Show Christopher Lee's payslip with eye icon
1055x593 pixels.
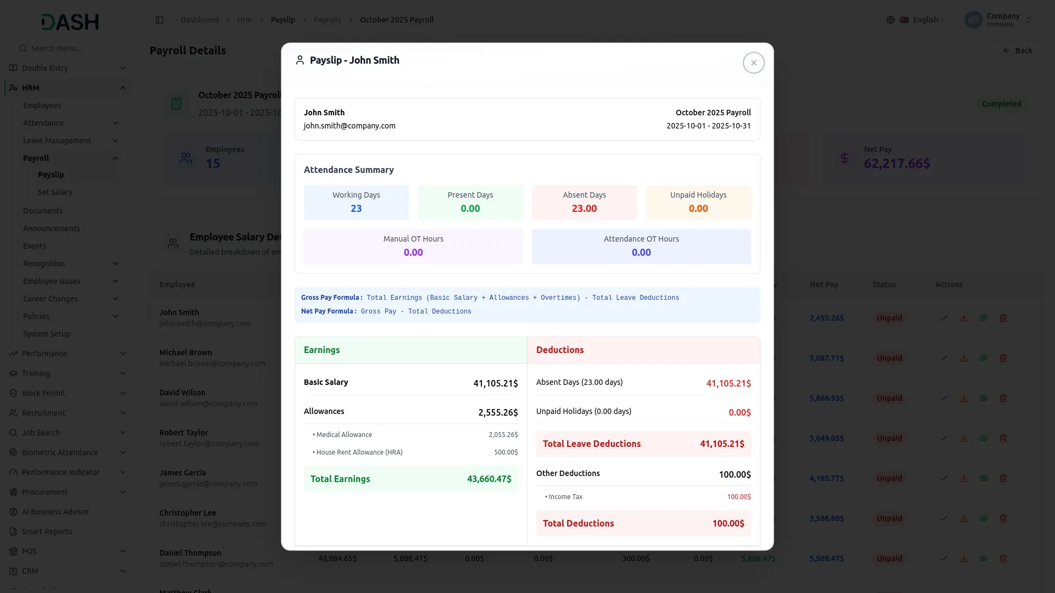click(x=983, y=518)
